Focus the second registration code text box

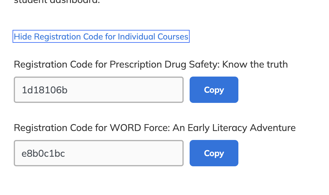click(99, 153)
